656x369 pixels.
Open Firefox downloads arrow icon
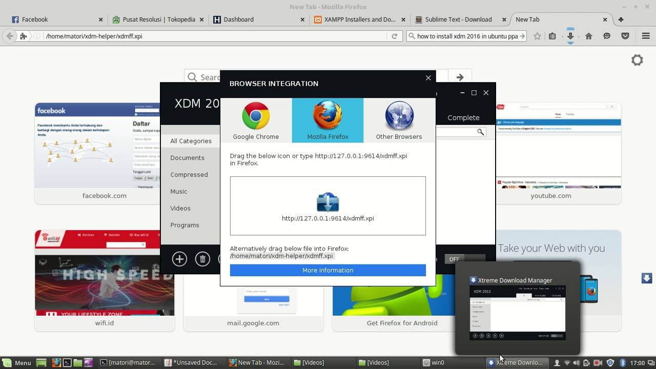point(570,36)
